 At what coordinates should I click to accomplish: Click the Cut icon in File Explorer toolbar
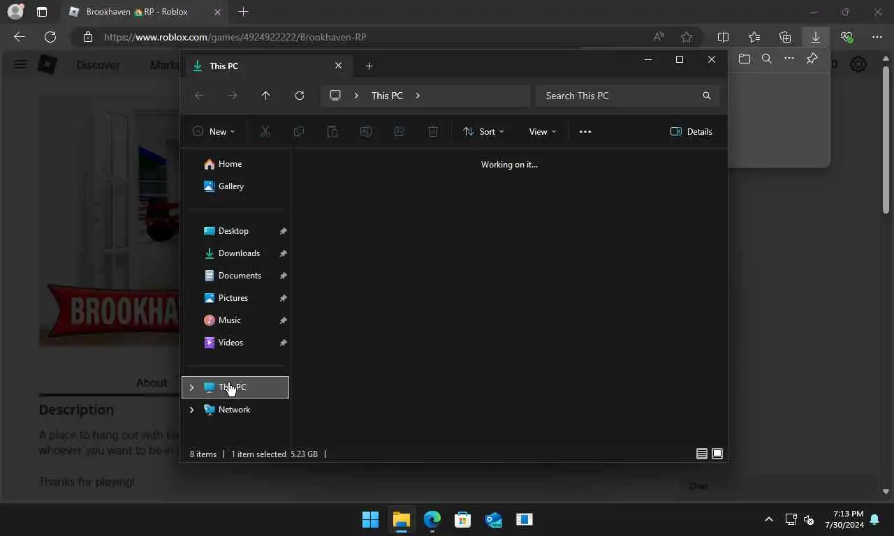click(x=265, y=131)
